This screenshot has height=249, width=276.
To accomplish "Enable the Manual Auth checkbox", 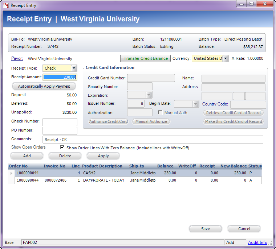I will click(160, 112).
